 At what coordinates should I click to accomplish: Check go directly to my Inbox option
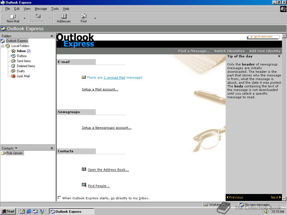pyautogui.click(x=59, y=198)
